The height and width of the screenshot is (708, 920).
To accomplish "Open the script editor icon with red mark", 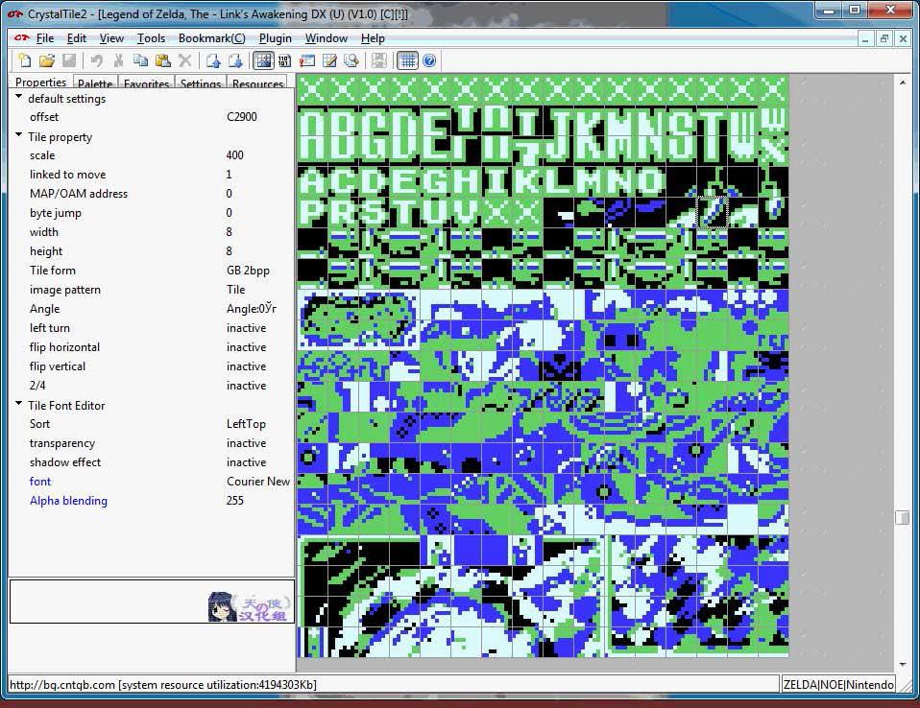I will coord(307,60).
